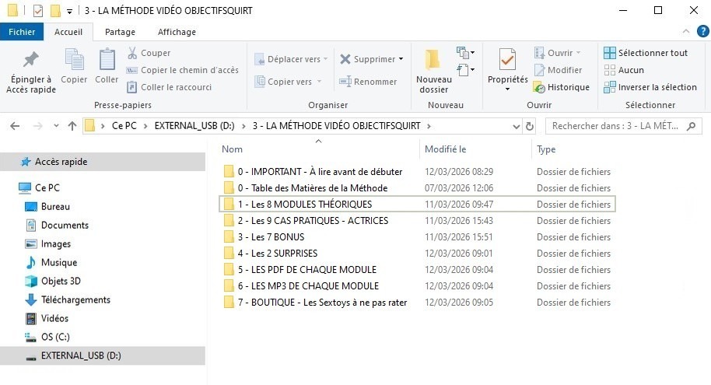Click the refresh icon beside address bar
Image resolution: width=711 pixels, height=385 pixels.
530,126
